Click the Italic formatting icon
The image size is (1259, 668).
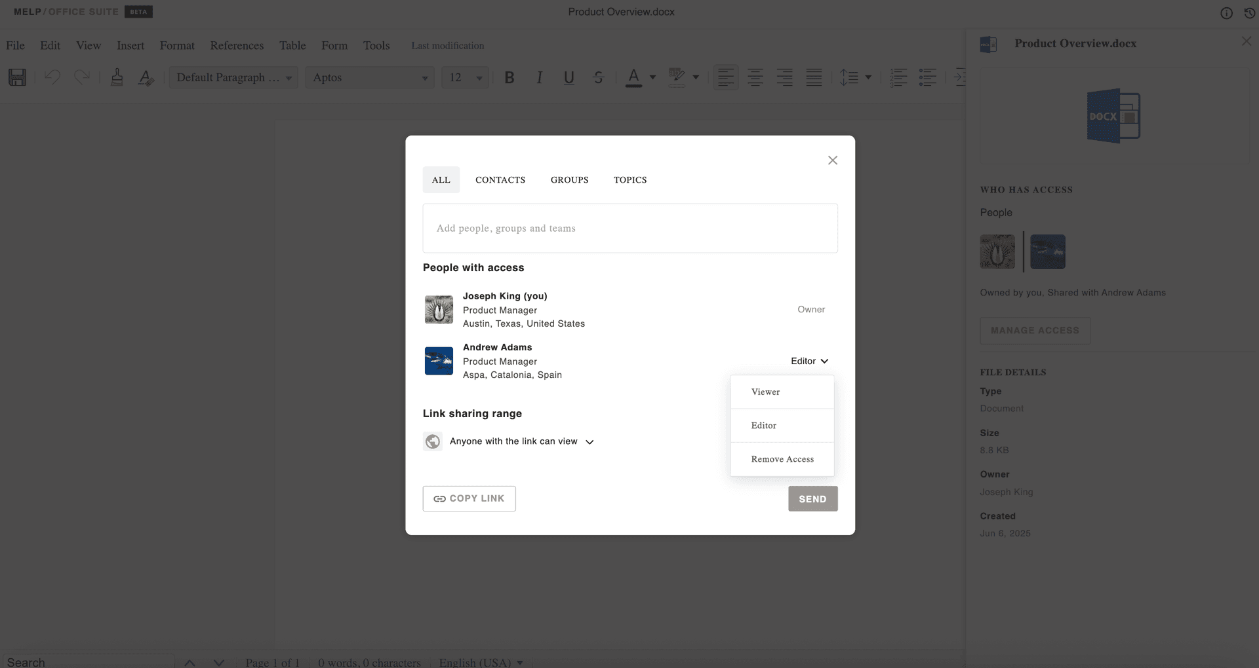click(539, 77)
